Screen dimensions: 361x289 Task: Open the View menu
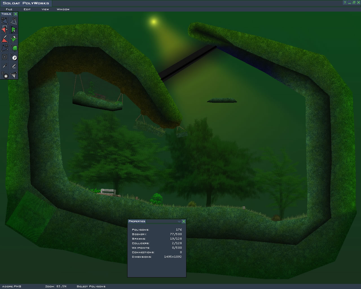[x=45, y=9]
